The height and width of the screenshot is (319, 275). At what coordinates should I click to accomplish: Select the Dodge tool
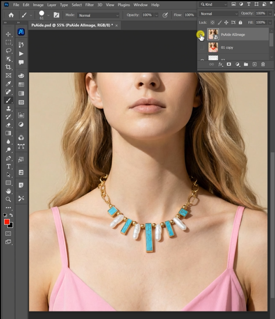[x=8, y=150]
